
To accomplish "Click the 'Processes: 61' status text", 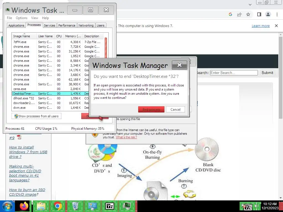I will tap(15, 129).
